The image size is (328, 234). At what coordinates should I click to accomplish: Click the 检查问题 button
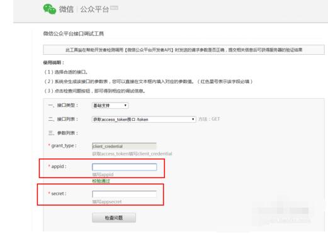[114, 218]
